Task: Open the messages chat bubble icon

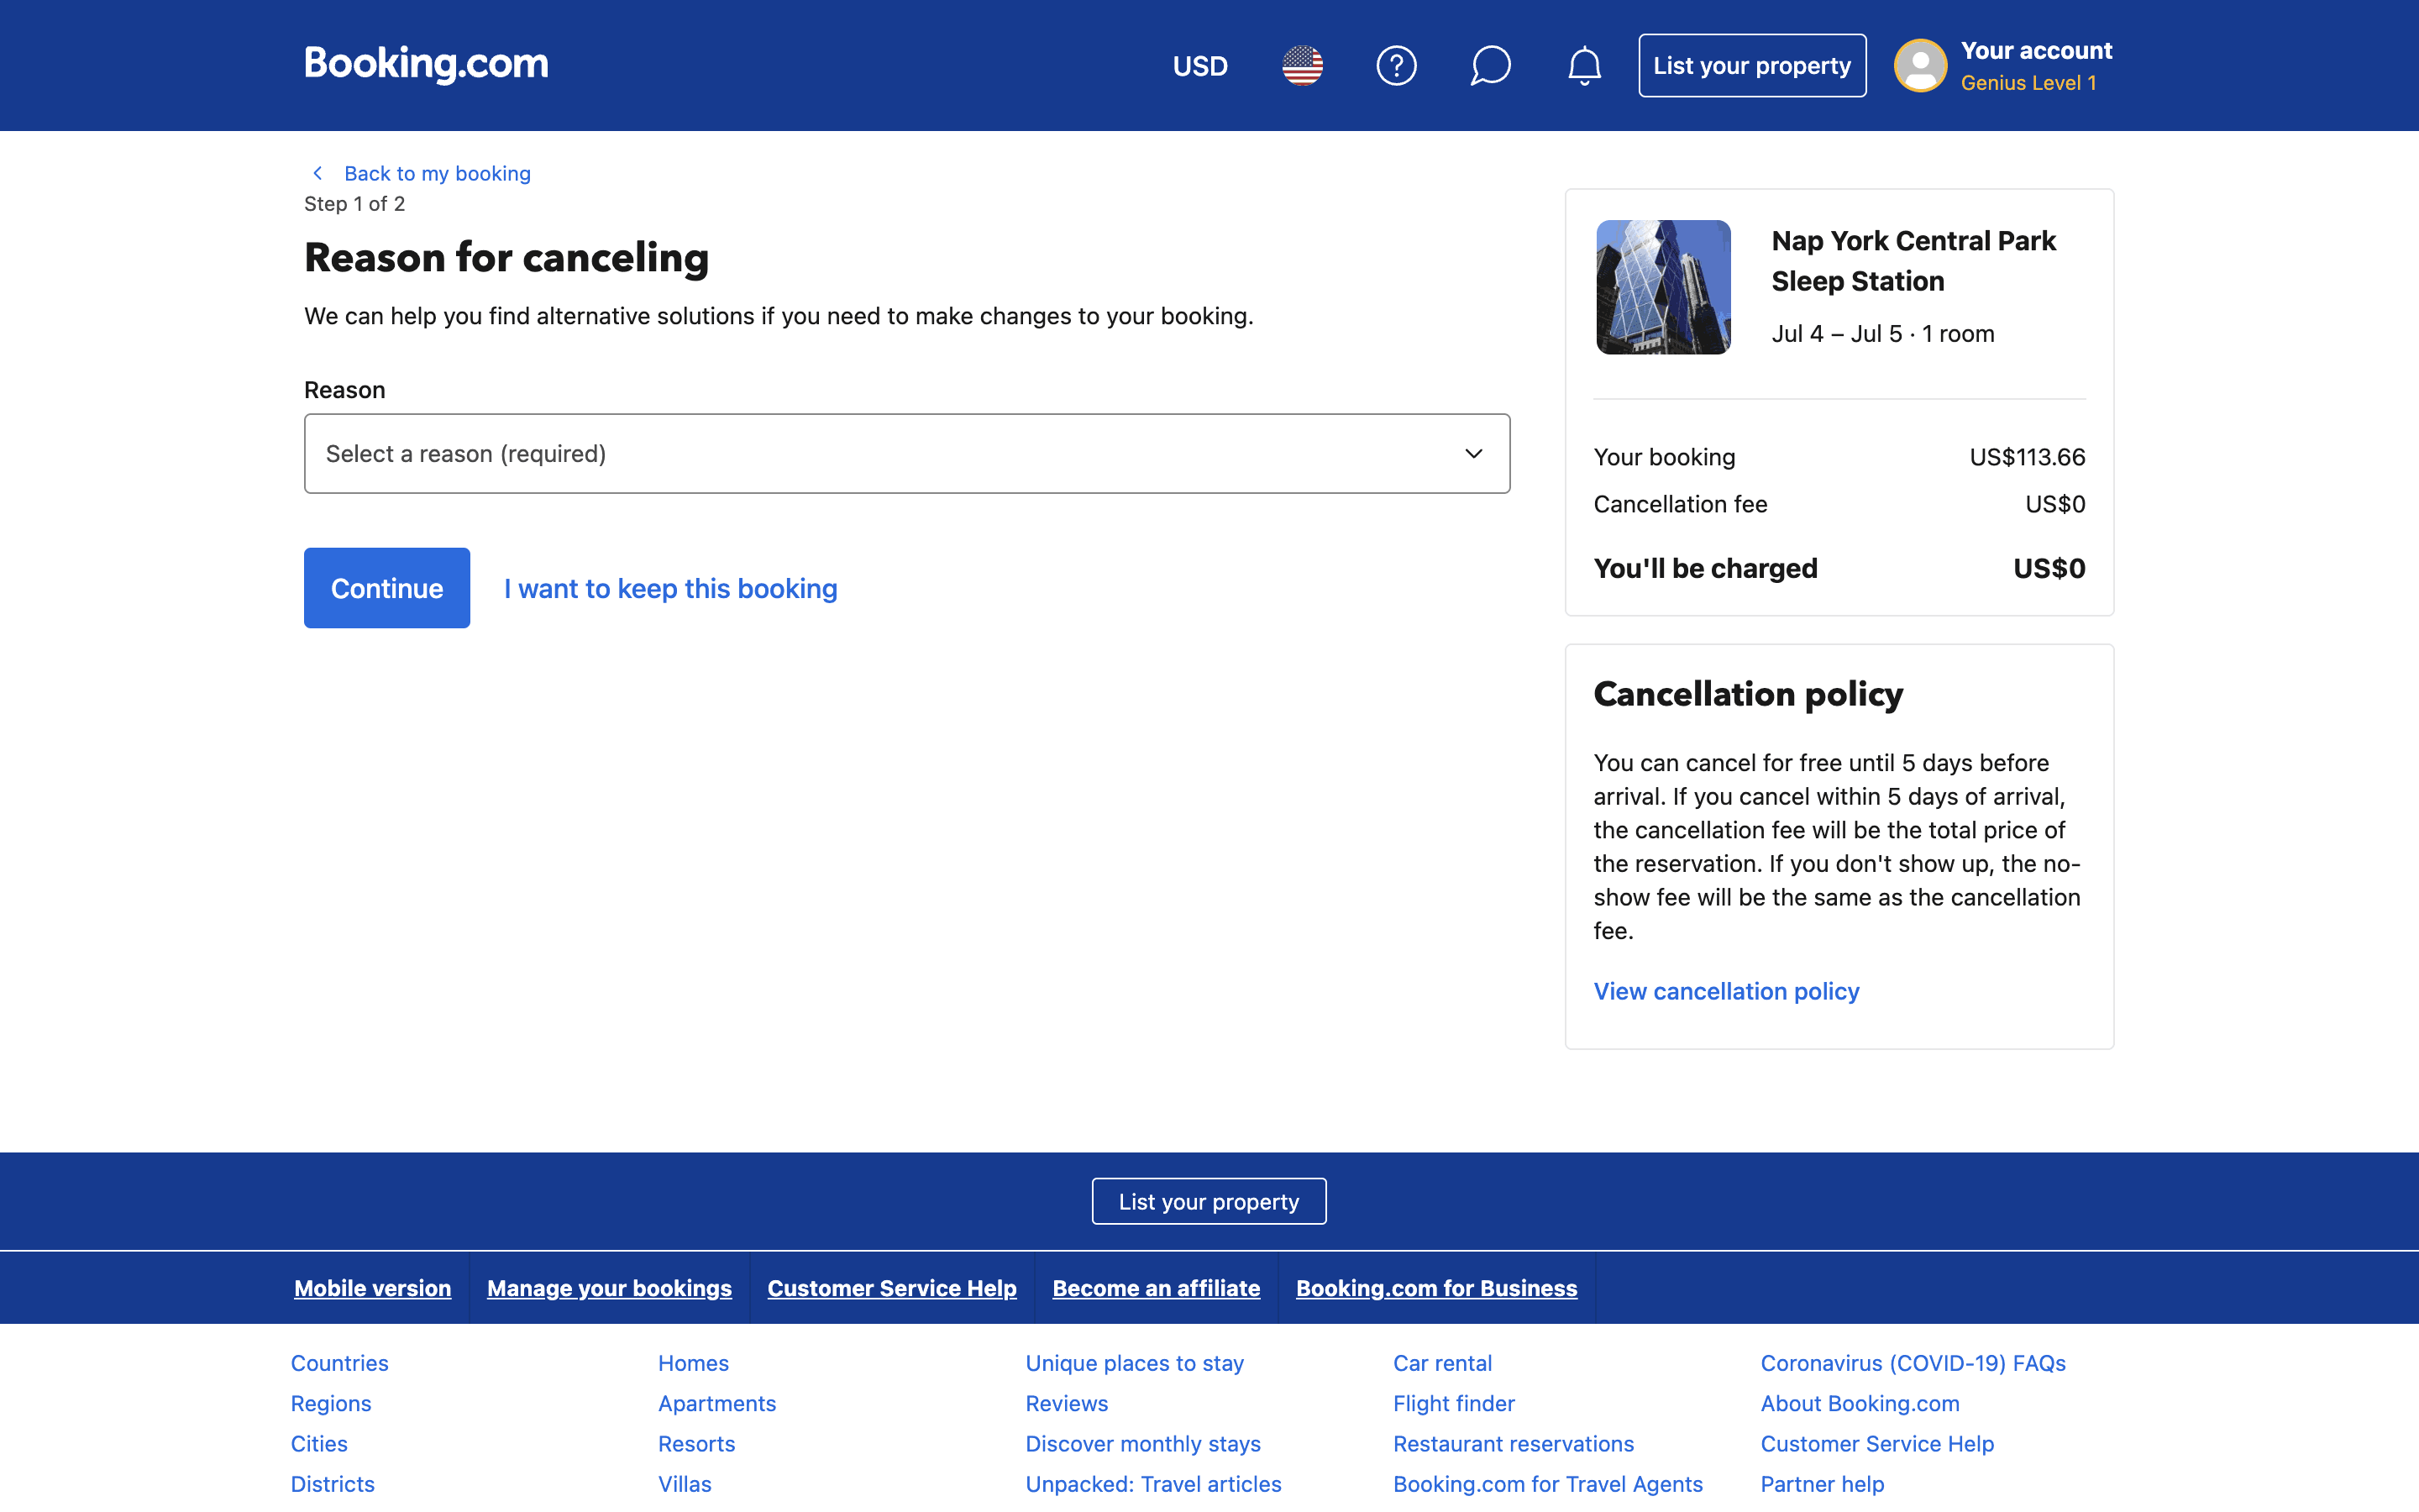Action: point(1489,66)
